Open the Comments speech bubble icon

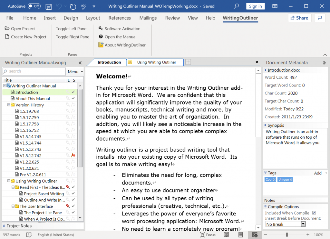coord(320,18)
